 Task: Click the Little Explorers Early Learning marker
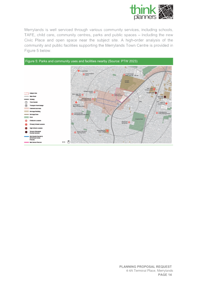tap(157, 113)
